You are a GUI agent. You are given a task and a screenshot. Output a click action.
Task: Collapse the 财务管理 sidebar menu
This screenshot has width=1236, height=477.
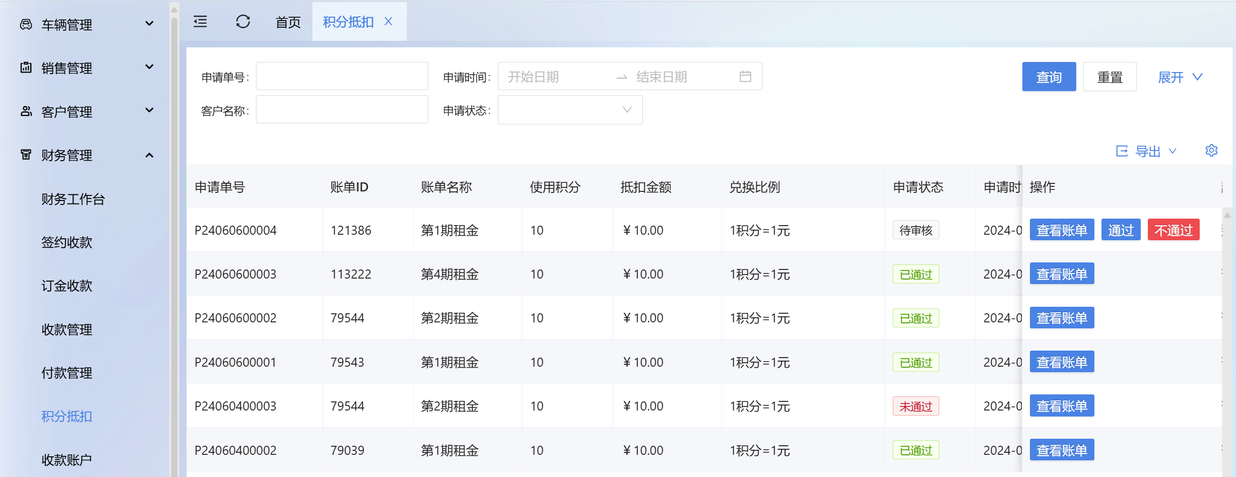(149, 155)
